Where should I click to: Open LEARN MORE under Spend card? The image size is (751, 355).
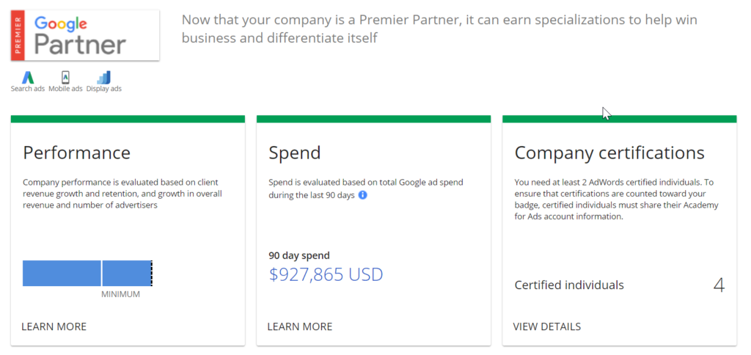300,326
